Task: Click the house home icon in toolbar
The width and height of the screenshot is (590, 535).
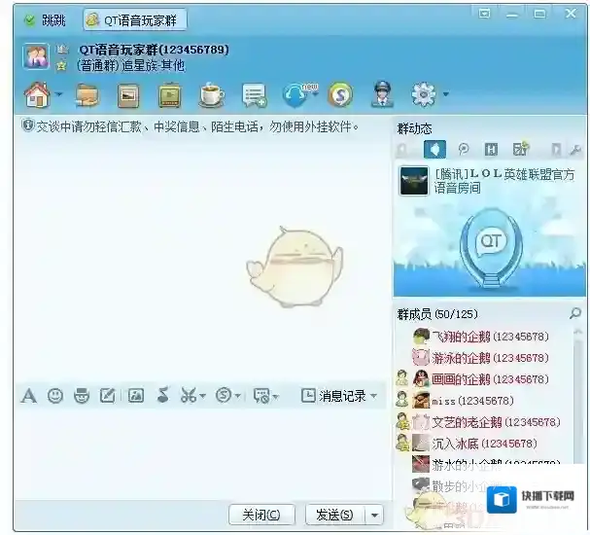Action: point(36,94)
